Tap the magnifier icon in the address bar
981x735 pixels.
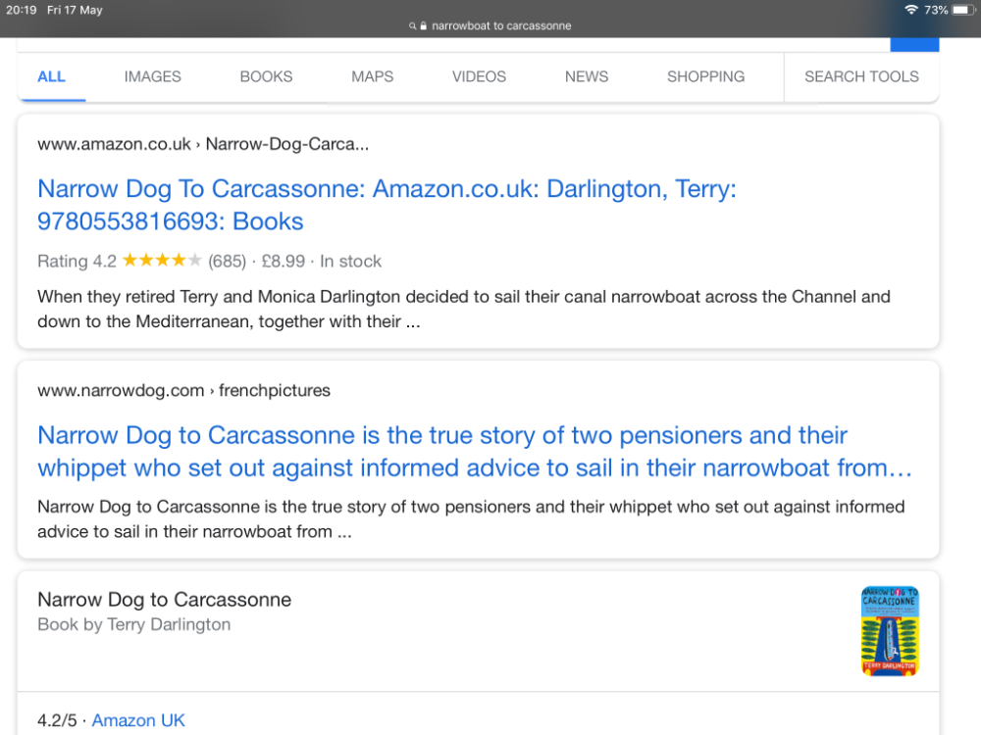coord(412,25)
